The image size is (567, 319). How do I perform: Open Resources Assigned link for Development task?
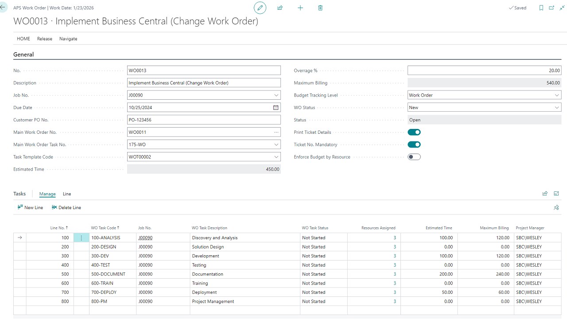[394, 256]
